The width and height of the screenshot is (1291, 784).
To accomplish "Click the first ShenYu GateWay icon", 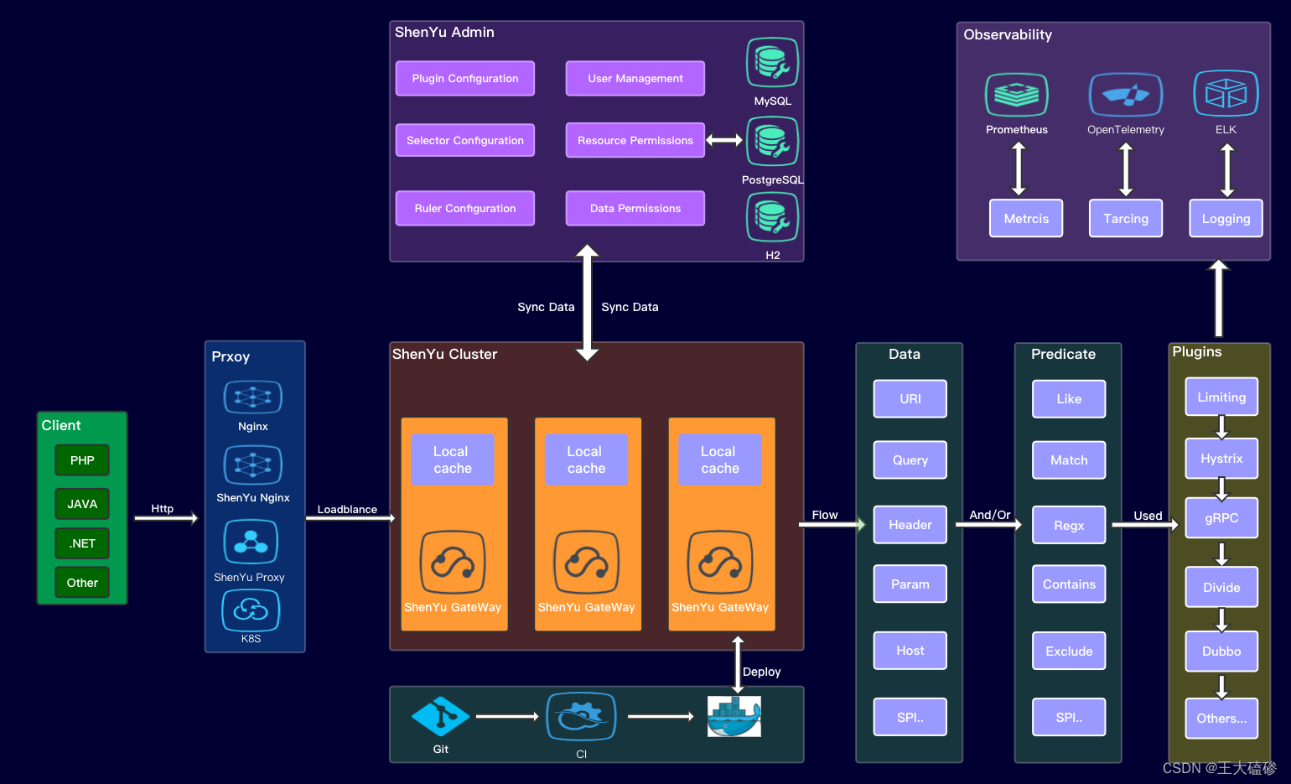I will (x=453, y=562).
